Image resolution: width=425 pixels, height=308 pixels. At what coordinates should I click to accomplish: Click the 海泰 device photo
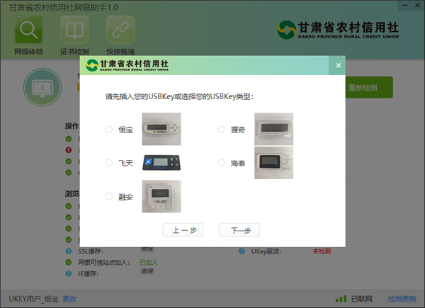click(273, 163)
